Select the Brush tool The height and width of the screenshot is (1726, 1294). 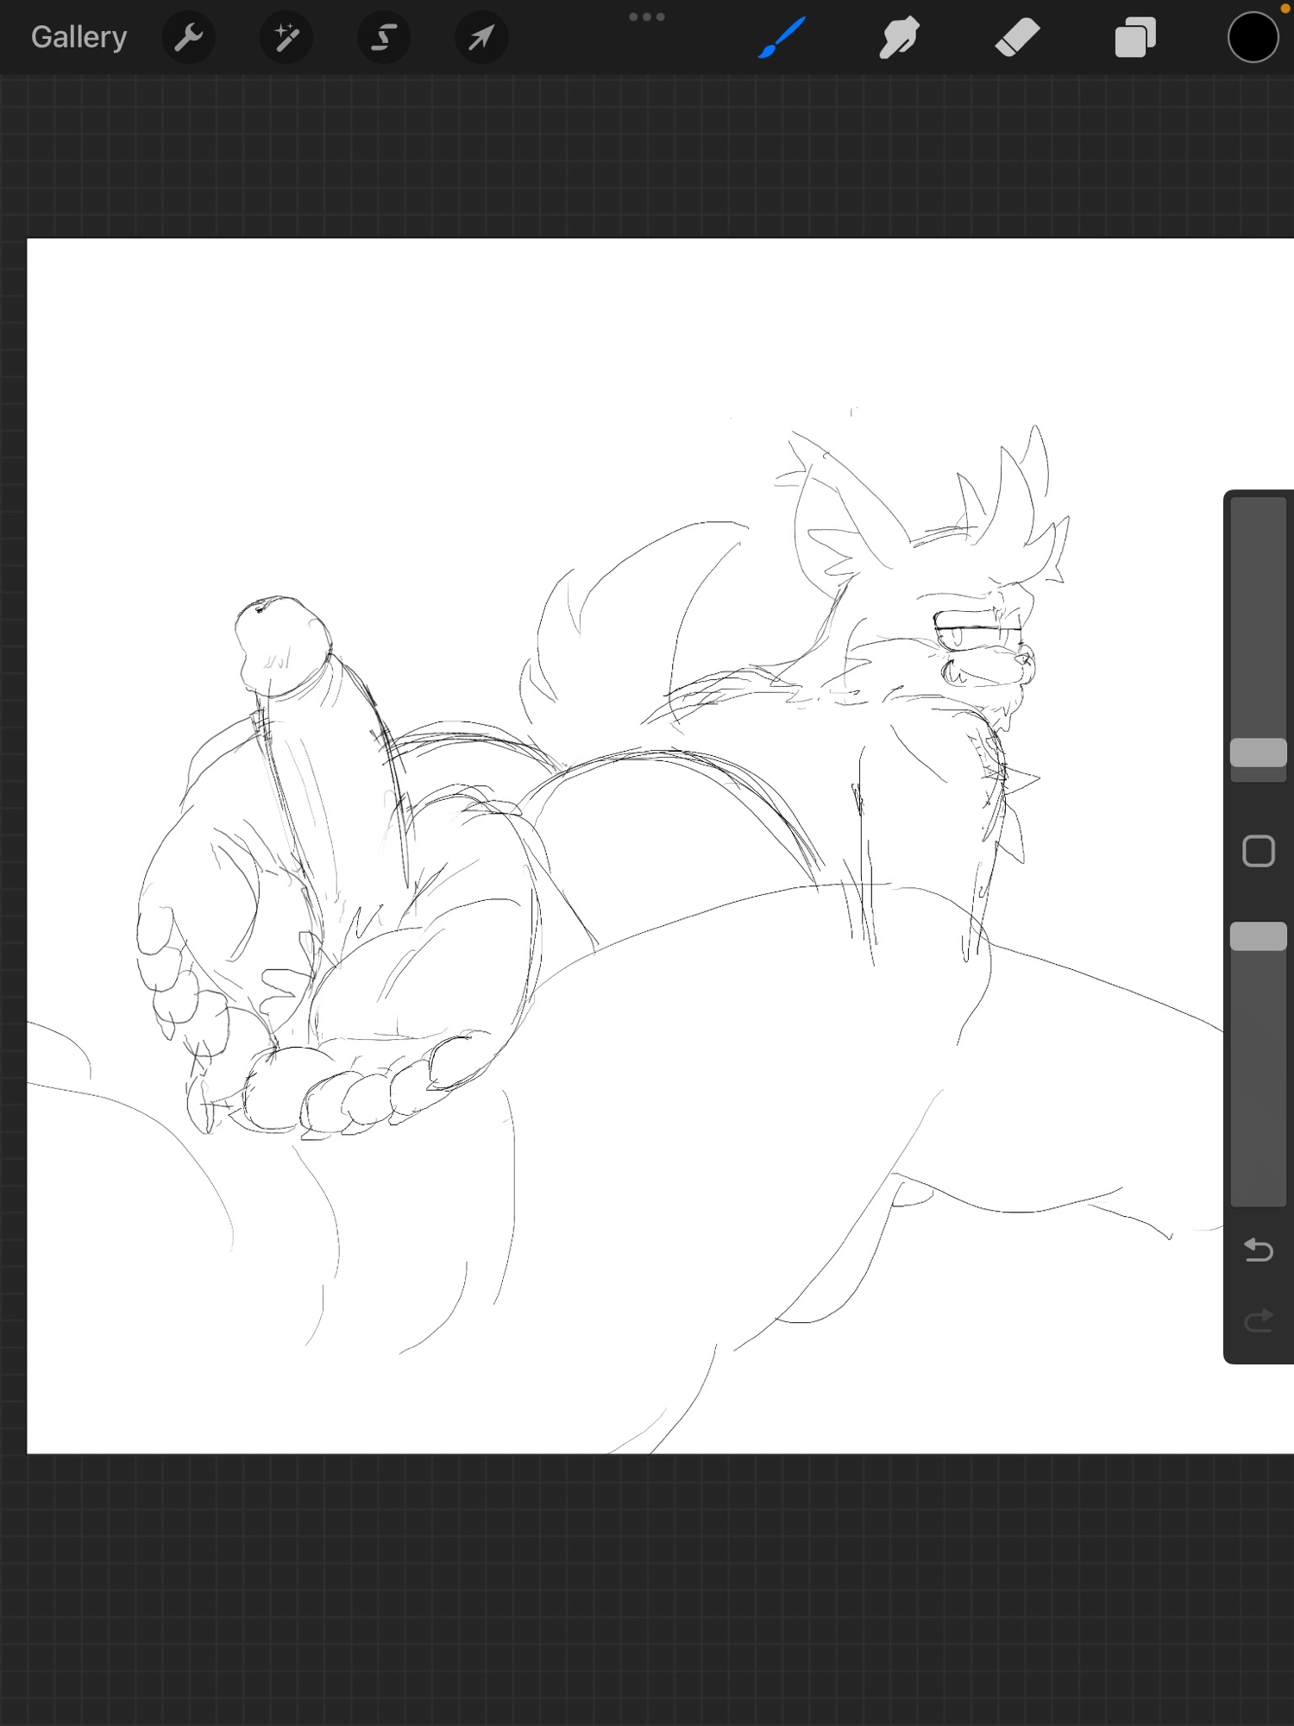[782, 37]
